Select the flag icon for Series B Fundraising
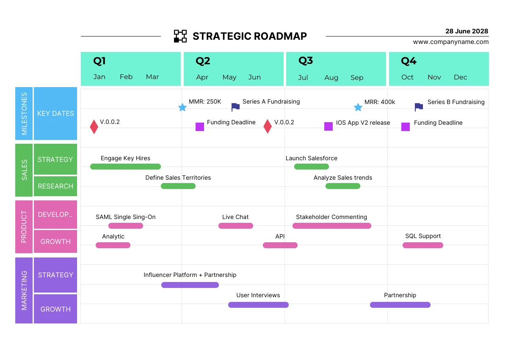508x345 pixels. tap(419, 107)
